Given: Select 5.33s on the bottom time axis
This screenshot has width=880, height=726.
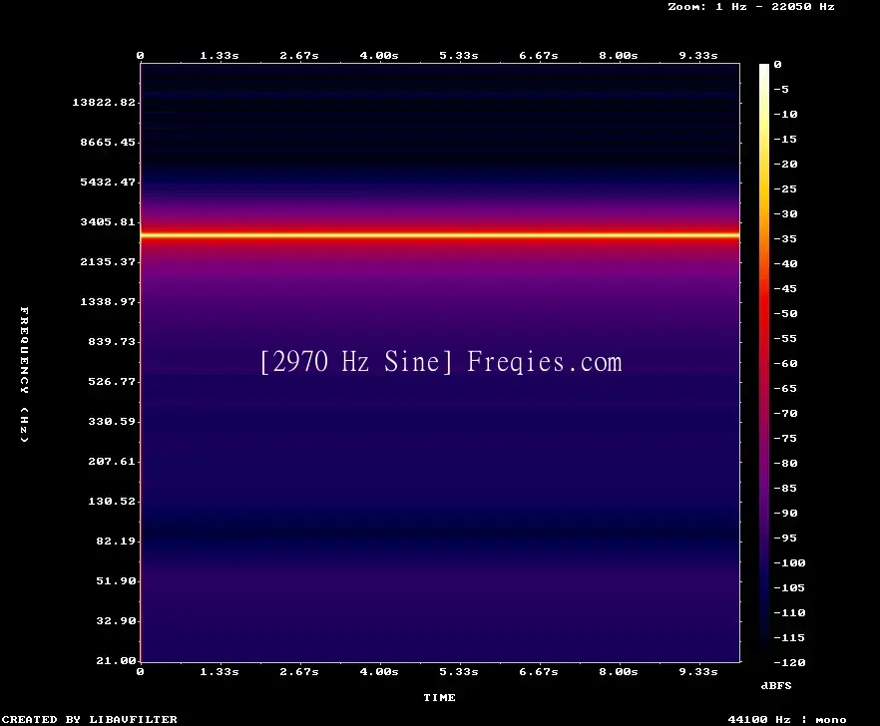Looking at the screenshot, I should coord(459,671).
